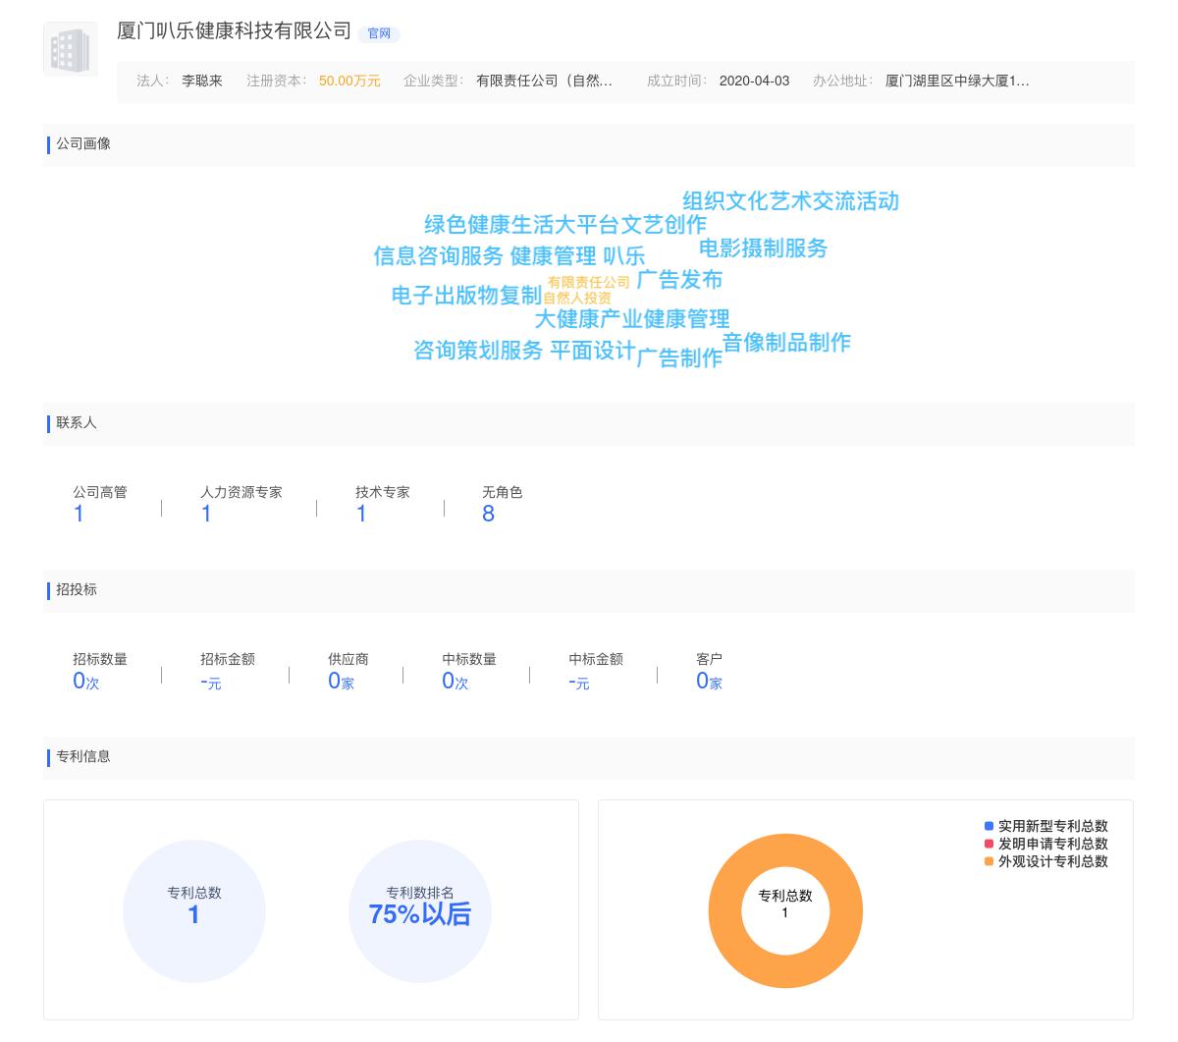Open the 官网 official site badge
The height and width of the screenshot is (1042, 1178).
[379, 33]
